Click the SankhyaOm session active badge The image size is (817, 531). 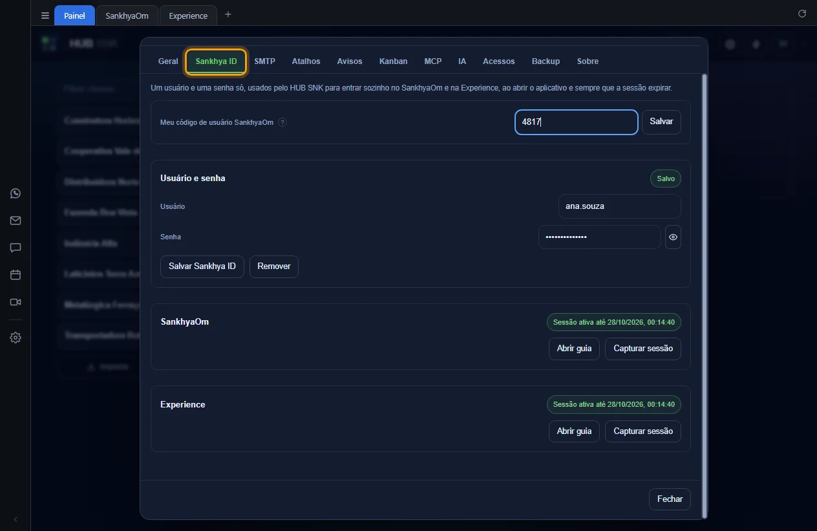[x=614, y=322]
